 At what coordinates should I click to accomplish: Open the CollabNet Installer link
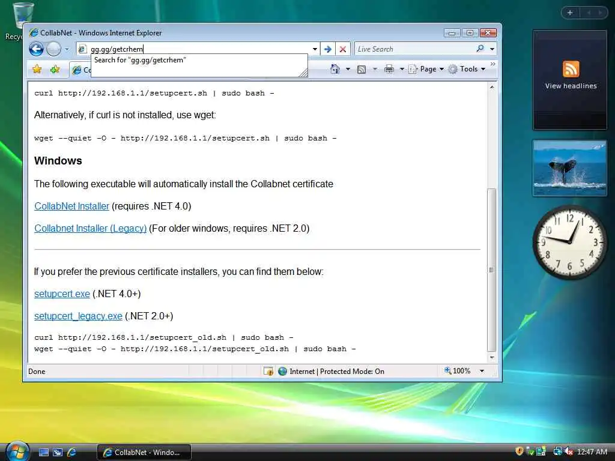[72, 206]
